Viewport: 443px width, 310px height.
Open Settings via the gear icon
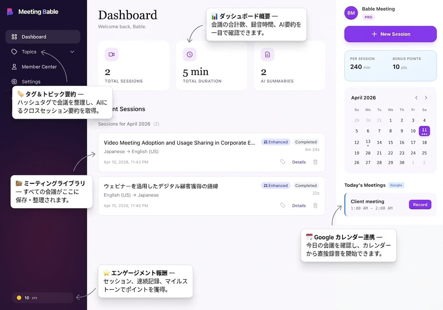(x=14, y=81)
